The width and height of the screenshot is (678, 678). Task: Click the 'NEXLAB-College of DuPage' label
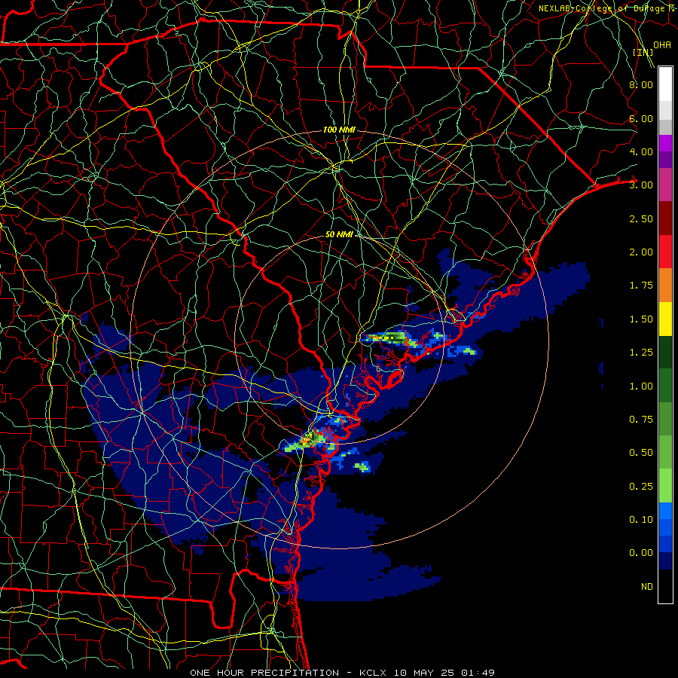tap(601, 8)
